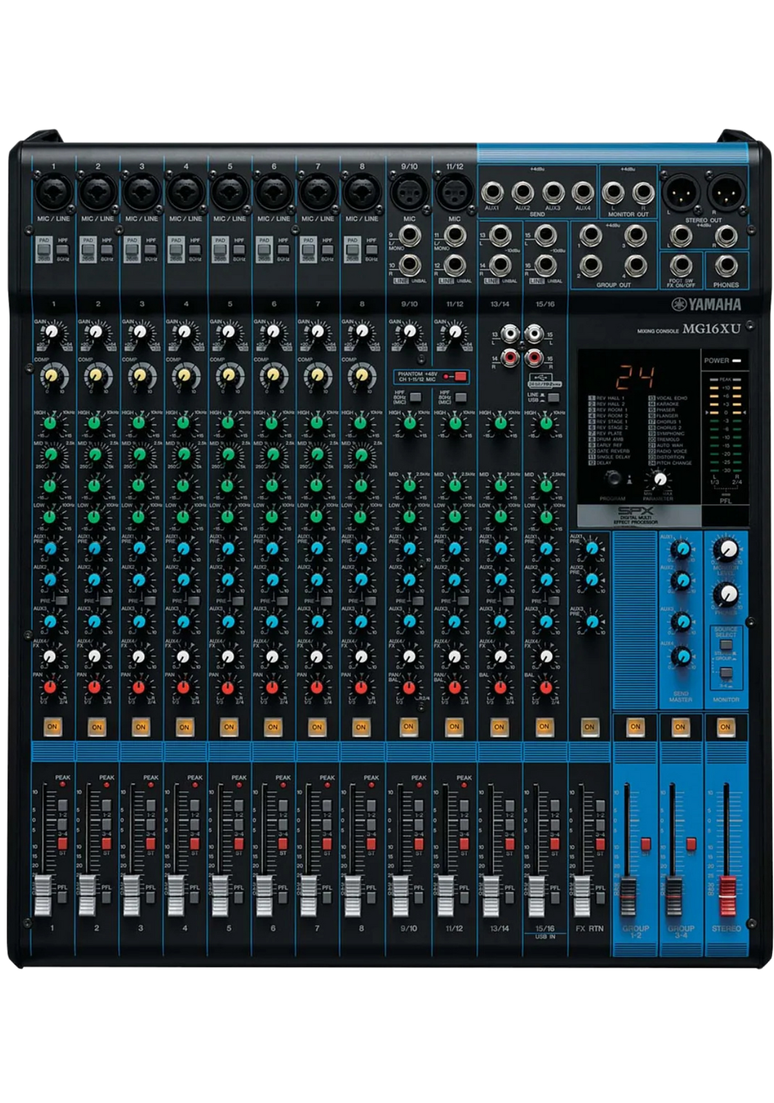Viewport: 774px width, 1103px height.
Task: Click the YAMAHA logo
Action: [706, 304]
